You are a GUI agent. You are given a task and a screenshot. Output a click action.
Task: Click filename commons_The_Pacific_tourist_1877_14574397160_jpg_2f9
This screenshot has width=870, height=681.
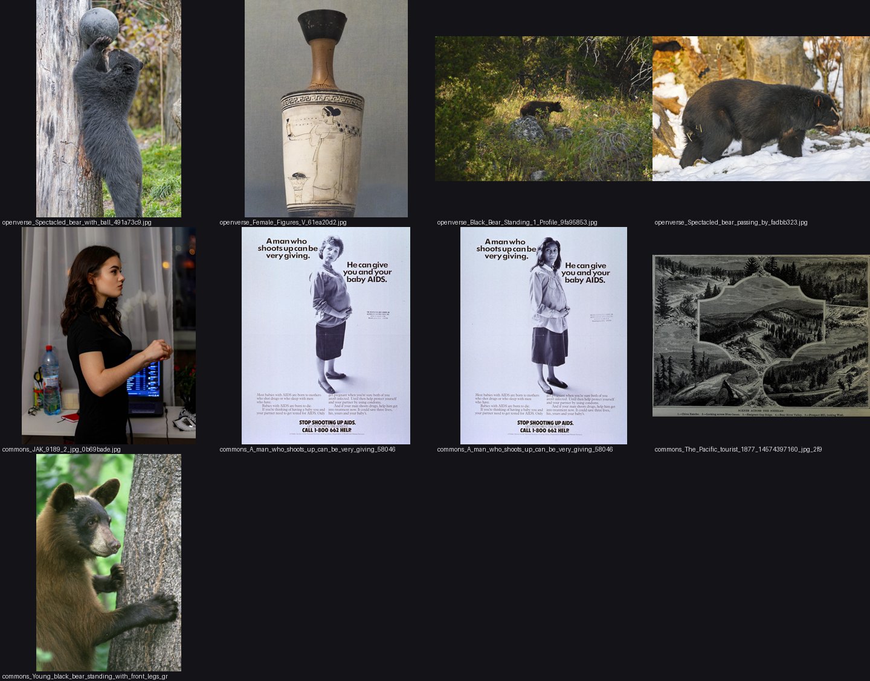738,449
